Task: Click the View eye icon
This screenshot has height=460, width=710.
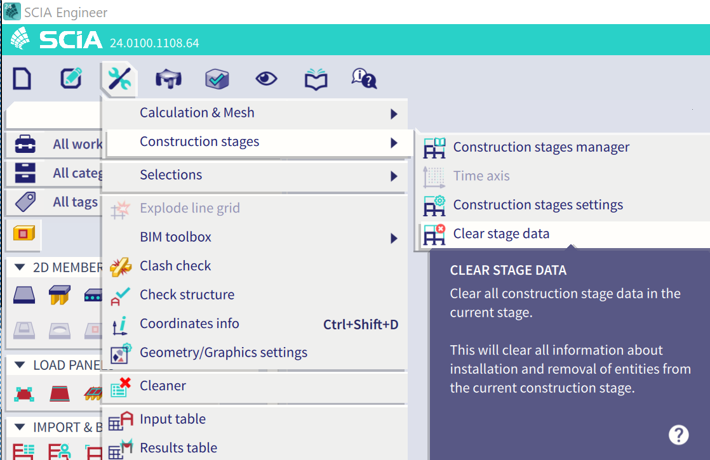Action: pyautogui.click(x=266, y=79)
